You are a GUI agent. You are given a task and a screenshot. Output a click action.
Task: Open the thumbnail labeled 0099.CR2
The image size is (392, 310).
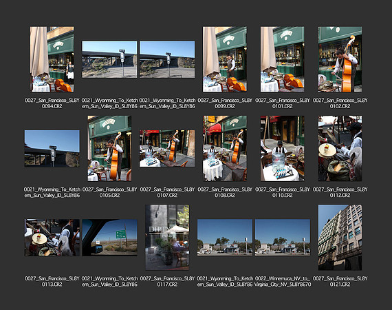coord(225,59)
